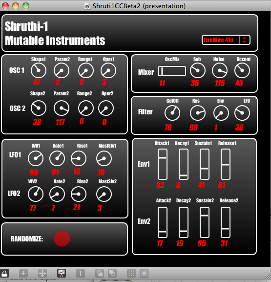Click the Attack1 envelope slider
271x282 pixels.
coord(163,164)
